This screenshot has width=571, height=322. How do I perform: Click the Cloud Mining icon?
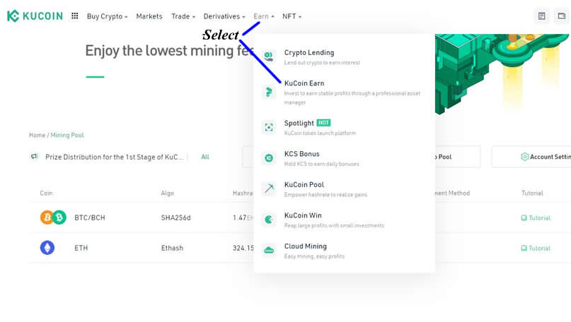coord(269,251)
